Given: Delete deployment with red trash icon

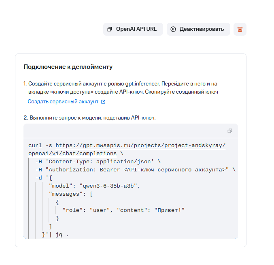Looking at the screenshot, I should (x=240, y=29).
